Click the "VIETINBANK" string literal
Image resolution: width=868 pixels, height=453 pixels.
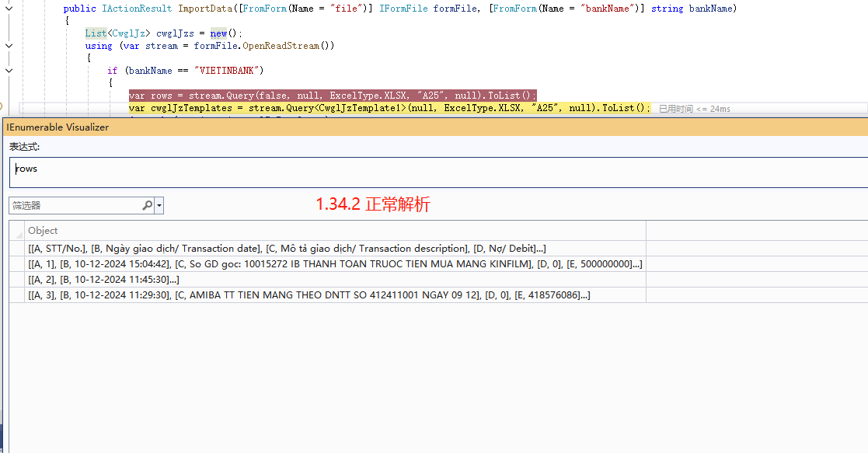click(x=226, y=71)
